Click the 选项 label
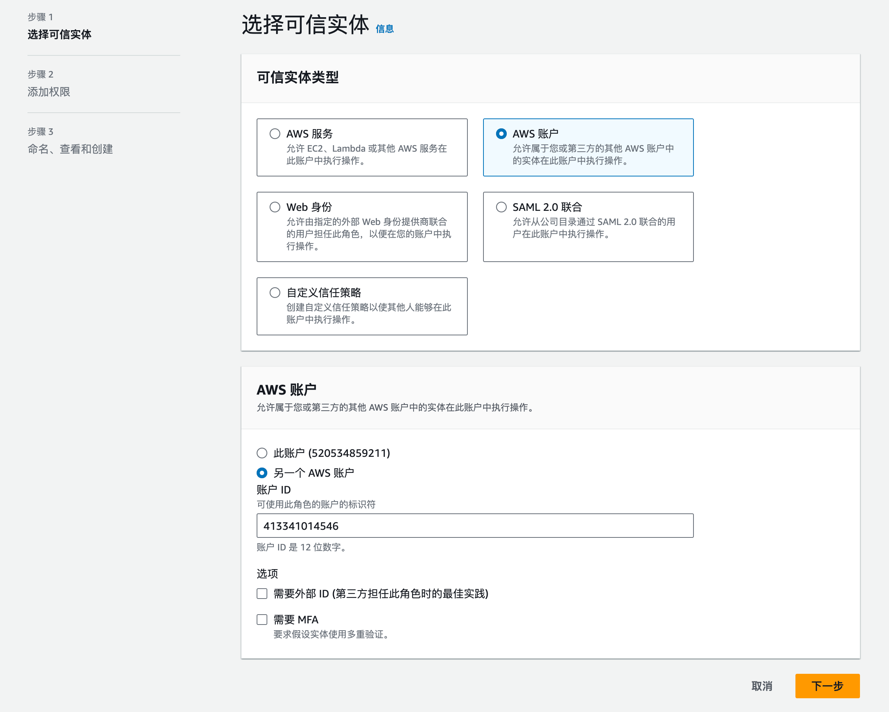Viewport: 889px width, 712px height. click(267, 574)
